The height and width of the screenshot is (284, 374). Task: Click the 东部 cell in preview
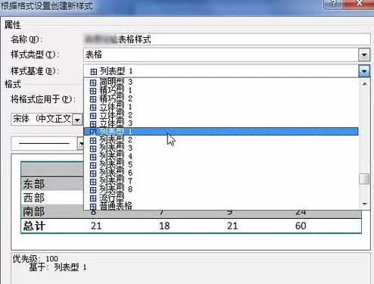pyautogui.click(x=34, y=184)
